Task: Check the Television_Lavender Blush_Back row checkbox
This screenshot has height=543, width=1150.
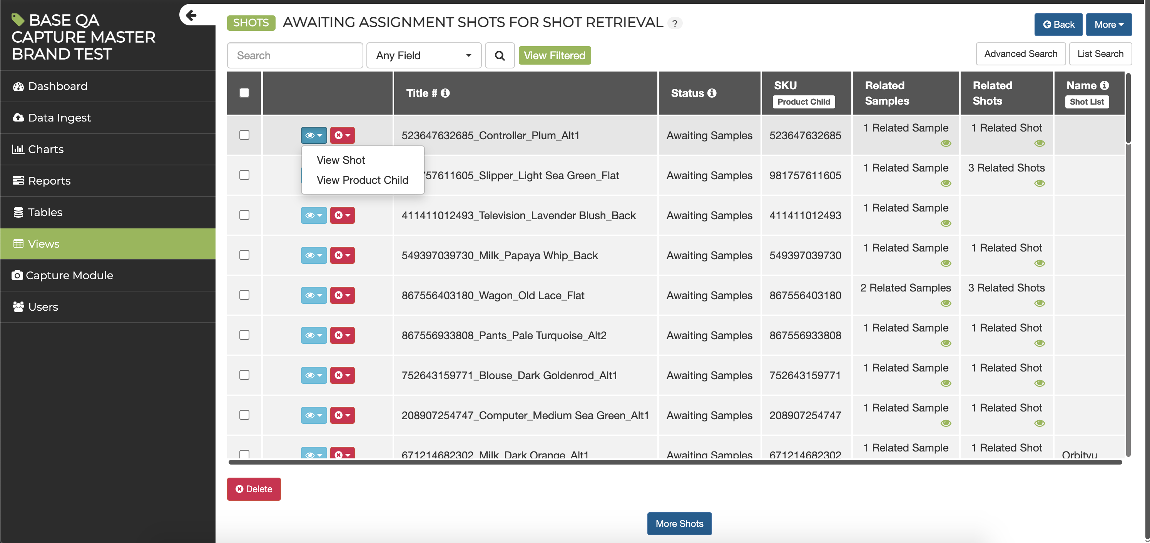Action: pyautogui.click(x=244, y=215)
